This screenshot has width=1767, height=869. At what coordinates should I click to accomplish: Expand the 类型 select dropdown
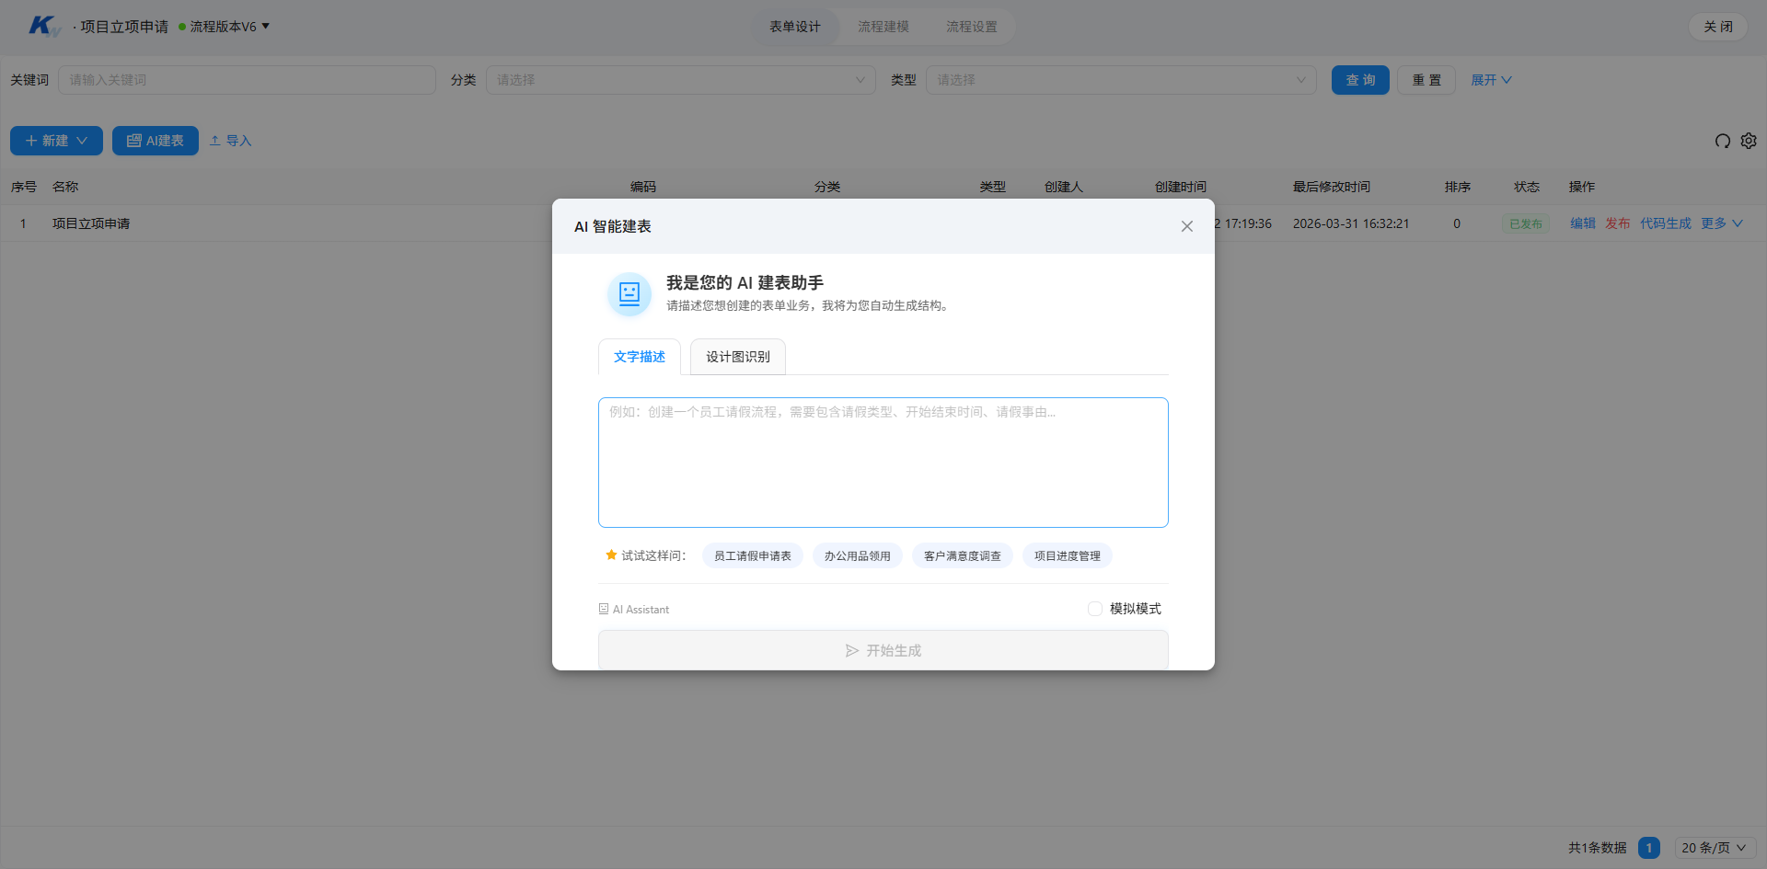click(1121, 80)
